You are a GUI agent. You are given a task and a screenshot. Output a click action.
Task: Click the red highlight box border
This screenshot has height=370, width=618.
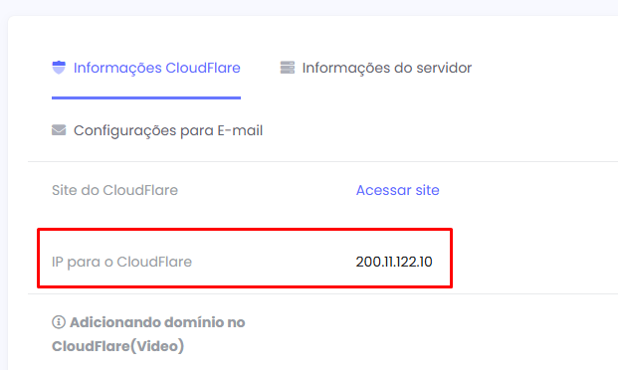pos(245,230)
